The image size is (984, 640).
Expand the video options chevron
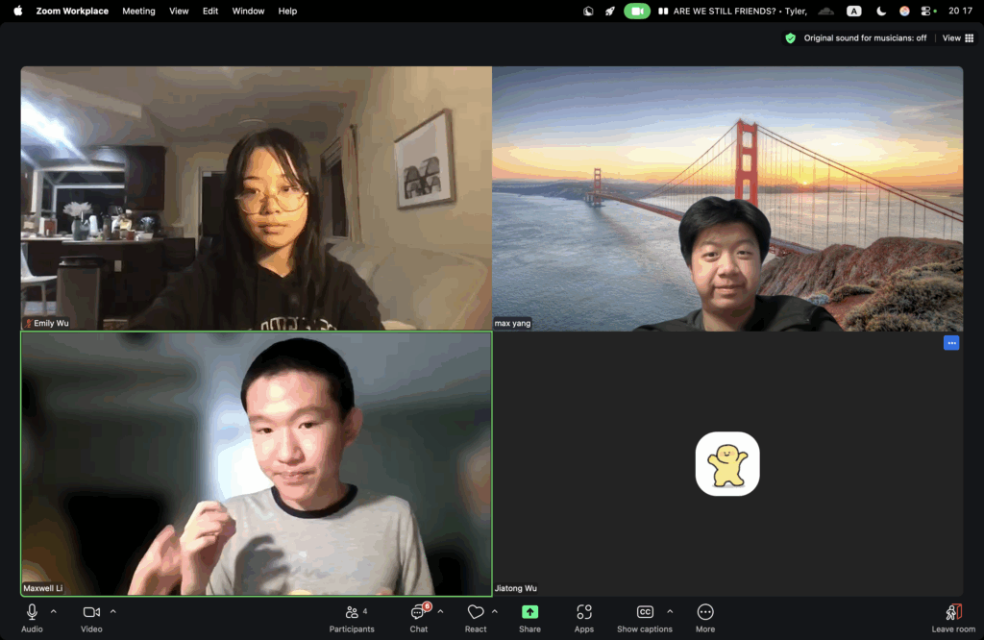(x=113, y=611)
